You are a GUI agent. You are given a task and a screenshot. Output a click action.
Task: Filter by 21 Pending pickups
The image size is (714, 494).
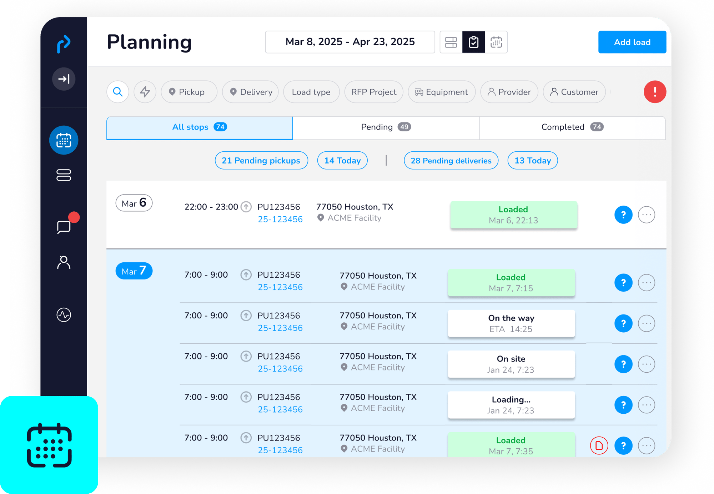pyautogui.click(x=261, y=161)
